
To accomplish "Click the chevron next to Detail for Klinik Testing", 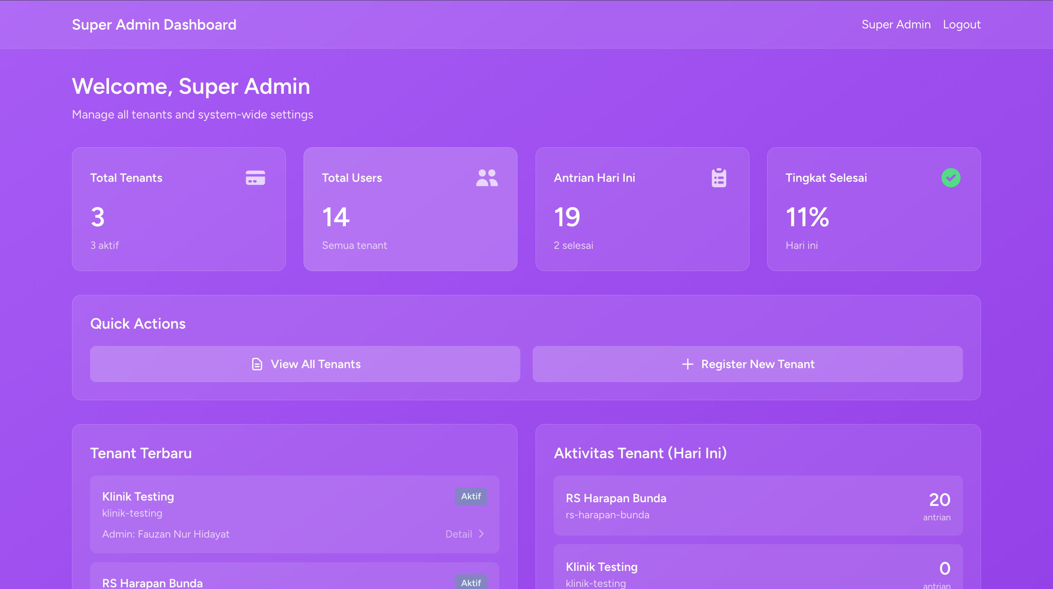I will pos(481,533).
